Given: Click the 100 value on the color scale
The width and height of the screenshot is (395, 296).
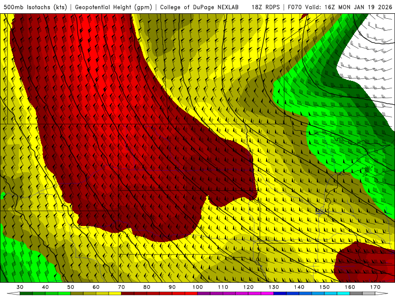Looking at the screenshot, I should (x=197, y=287).
